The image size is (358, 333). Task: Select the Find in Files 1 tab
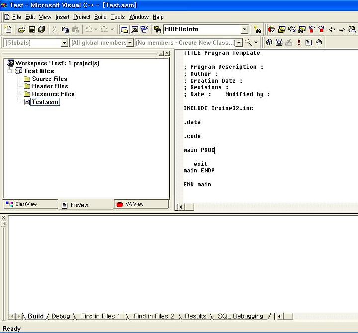point(100,316)
